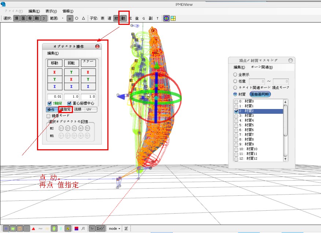This screenshot has height=233, width=321.
Task: Toggle face selection mode 面
Action: pos(23,18)
